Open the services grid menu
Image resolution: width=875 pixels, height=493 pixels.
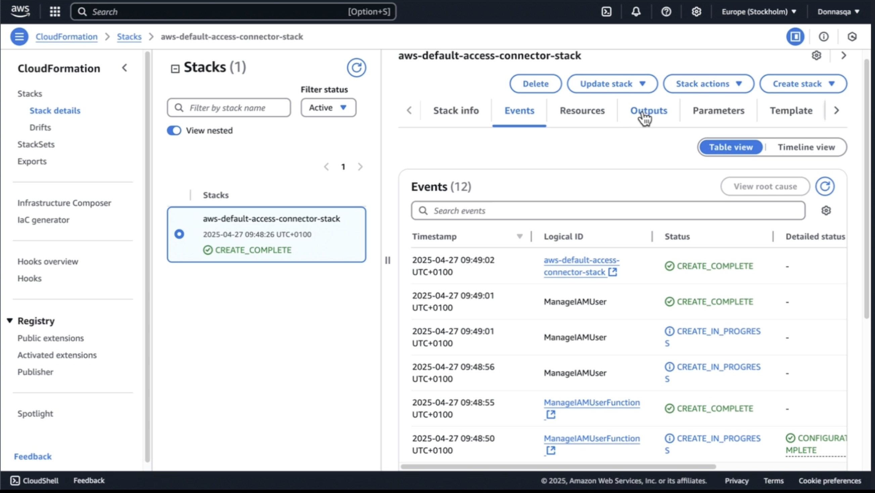(x=55, y=11)
